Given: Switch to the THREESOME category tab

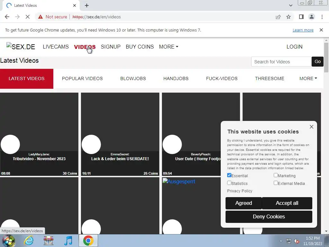Looking at the screenshot, I should [x=270, y=78].
